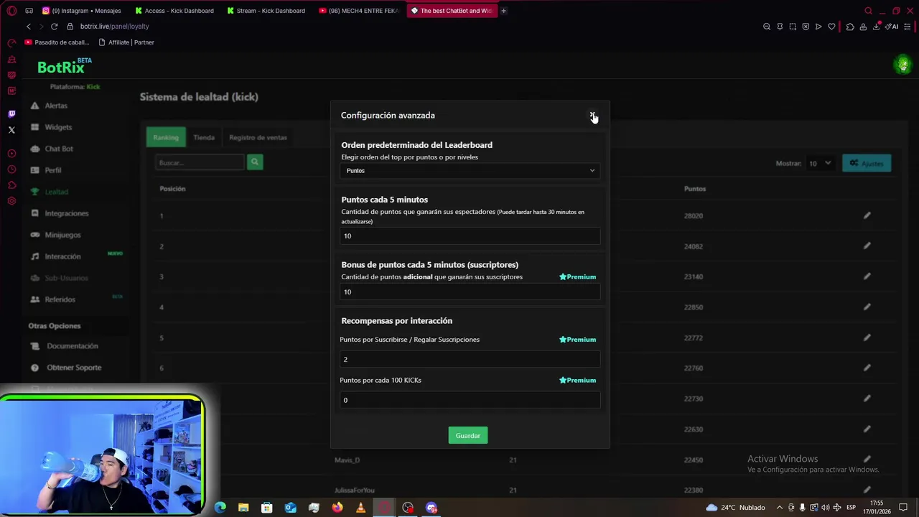919x517 pixels.
Task: Switch to Access - Kick Dashboard tab
Action: click(x=174, y=11)
